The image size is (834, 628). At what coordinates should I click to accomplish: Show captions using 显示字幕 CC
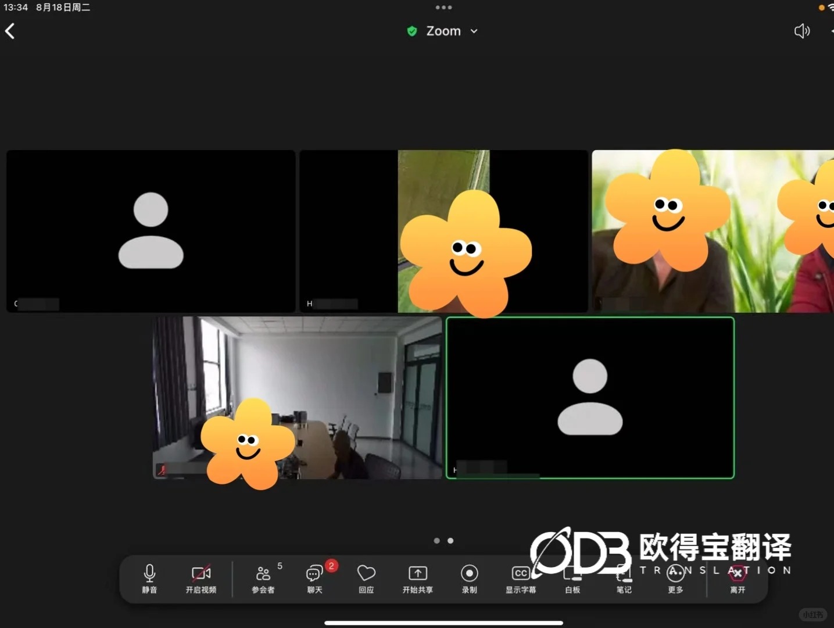point(521,579)
